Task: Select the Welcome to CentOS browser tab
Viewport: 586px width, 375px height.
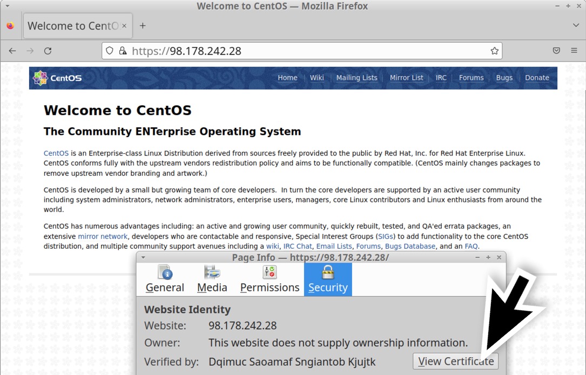Action: tap(78, 26)
